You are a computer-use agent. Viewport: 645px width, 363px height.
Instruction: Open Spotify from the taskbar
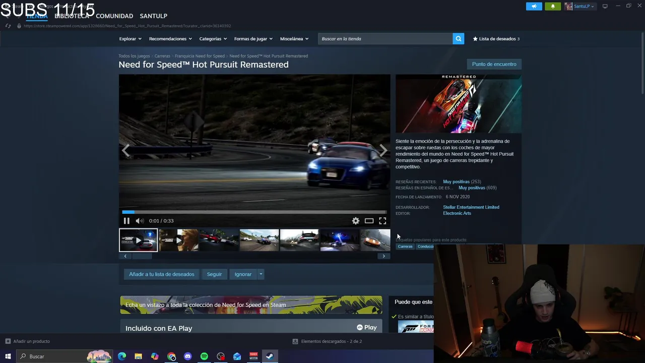tap(204, 356)
